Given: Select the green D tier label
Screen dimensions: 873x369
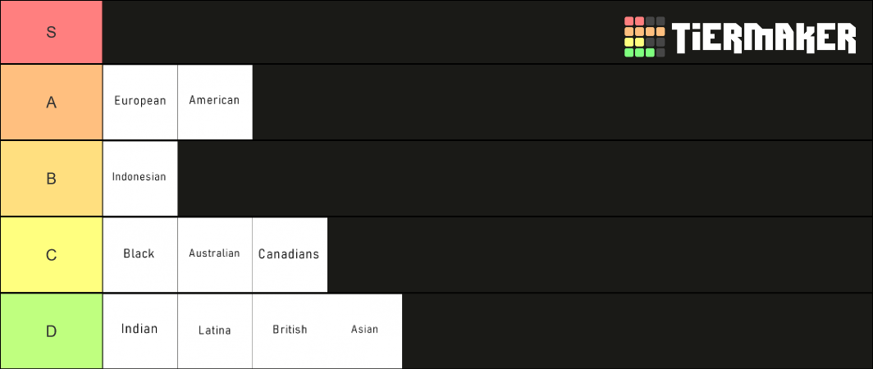Looking at the screenshot, I should click(51, 331).
